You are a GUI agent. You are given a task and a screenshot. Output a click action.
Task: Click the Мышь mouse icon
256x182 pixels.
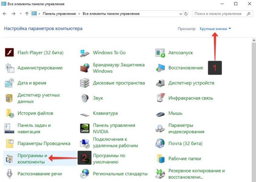click(160, 114)
